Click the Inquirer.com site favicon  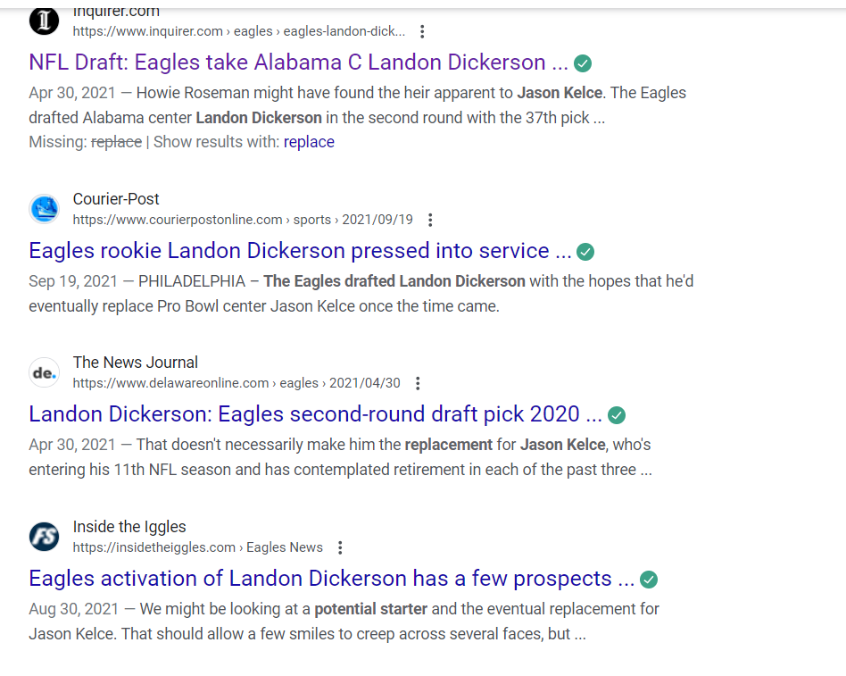click(x=44, y=21)
